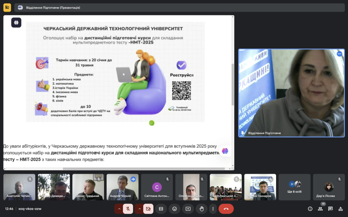This screenshot has width=348, height=217.
Task: Open the three-dot more options menu
Action: [213, 209]
